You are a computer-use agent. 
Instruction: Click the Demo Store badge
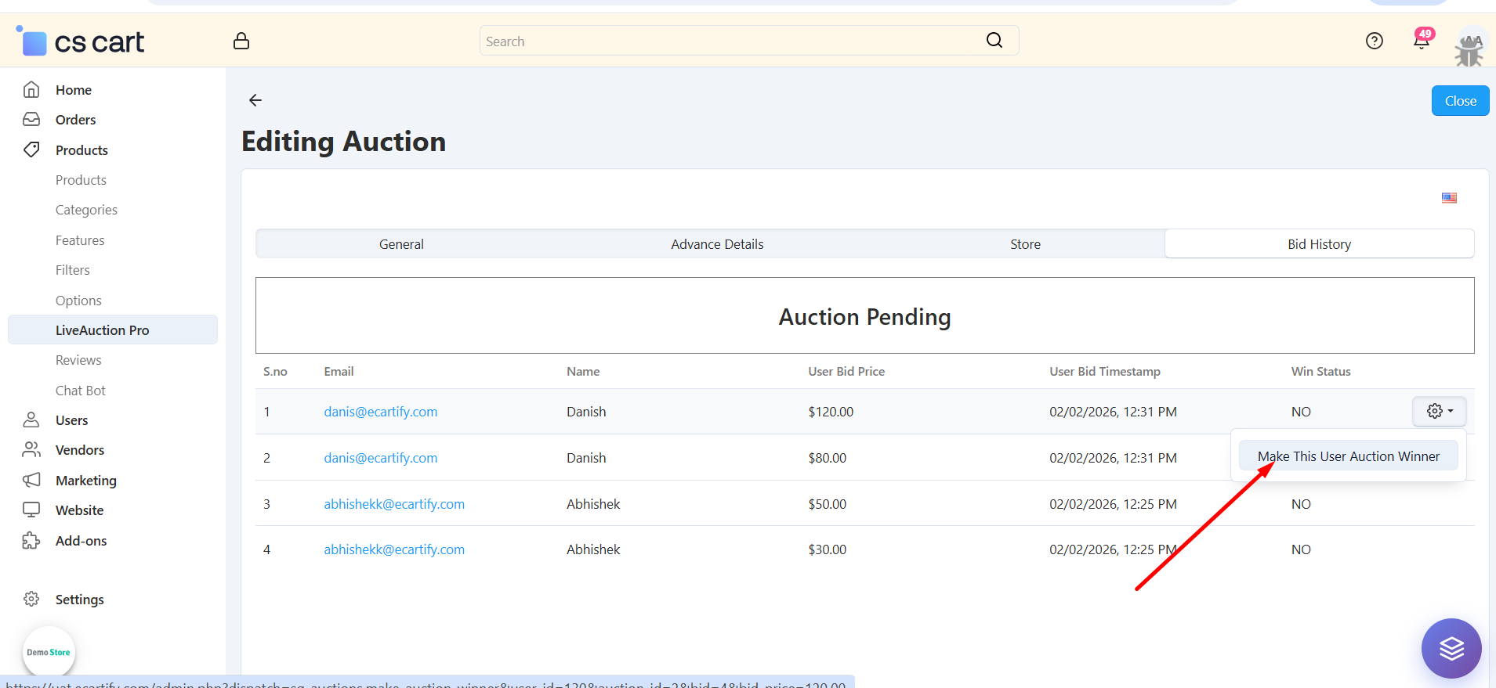(x=49, y=651)
